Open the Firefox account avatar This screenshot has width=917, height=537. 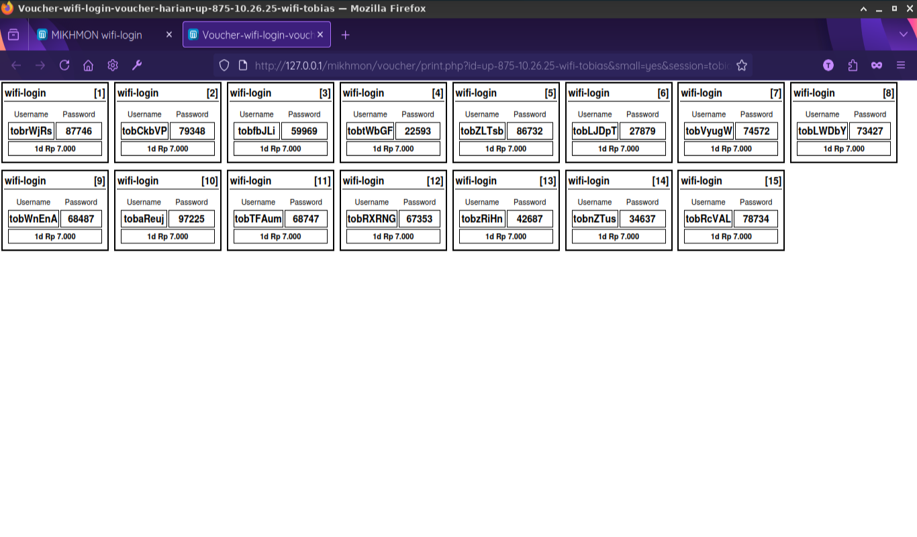click(x=828, y=65)
